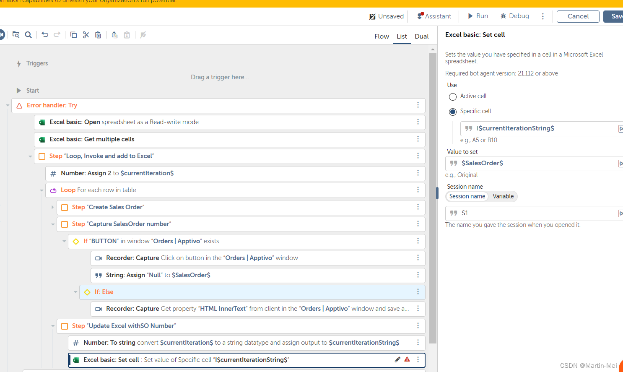Viewport: 623px width, 372px height.
Task: Click the pencil edit icon on Set cell row
Action: point(397,359)
